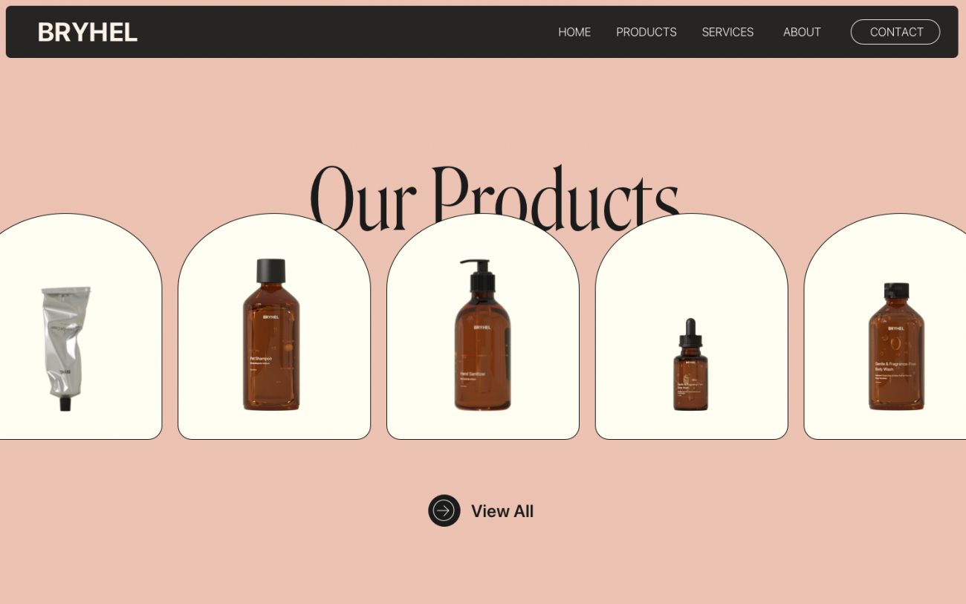Select the silver squeeze tube product image
The image size is (966, 604).
pyautogui.click(x=66, y=348)
